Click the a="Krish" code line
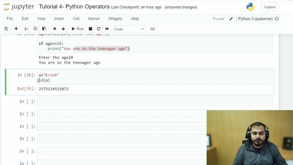The image size is (293, 165). tap(49, 75)
